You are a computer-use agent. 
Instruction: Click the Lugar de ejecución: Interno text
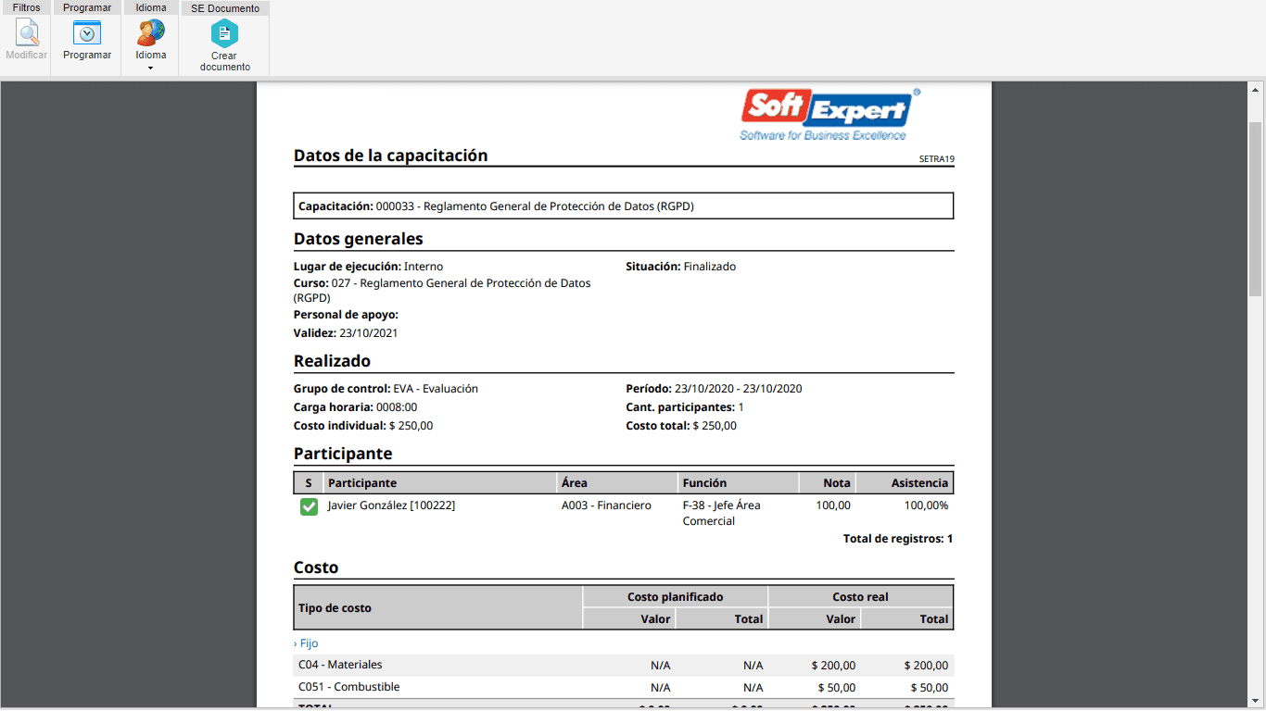pos(368,267)
